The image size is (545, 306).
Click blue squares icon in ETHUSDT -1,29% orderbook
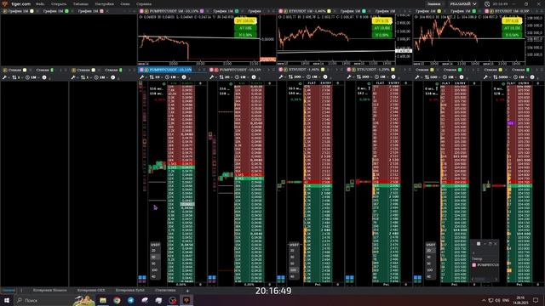350,278
